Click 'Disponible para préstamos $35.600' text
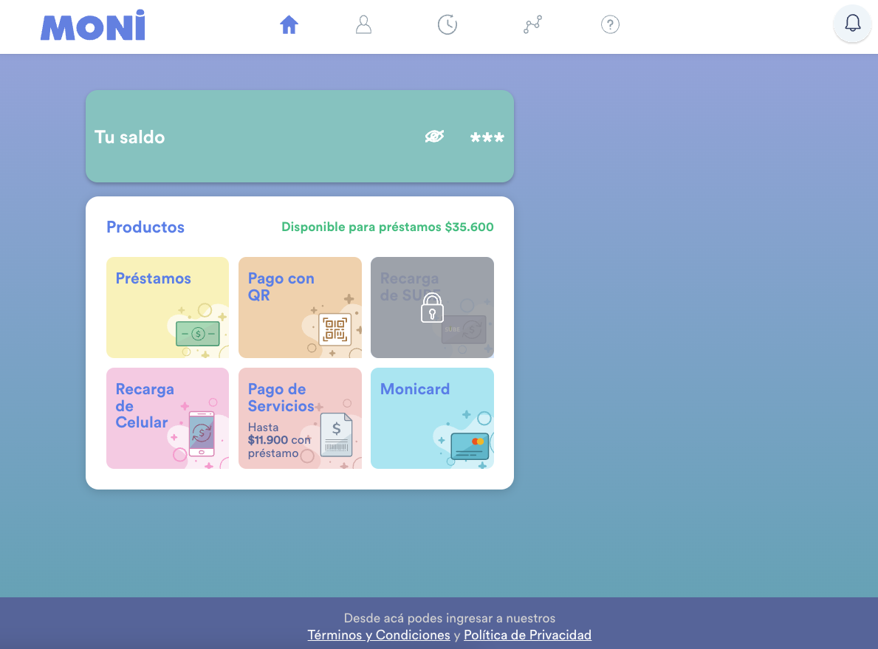This screenshot has height=649, width=878. pyautogui.click(x=388, y=227)
